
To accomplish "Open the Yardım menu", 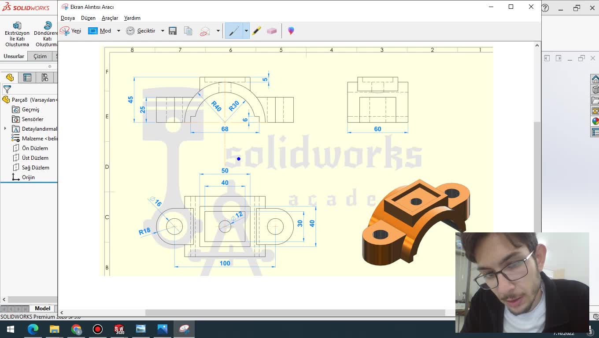I will (x=132, y=18).
